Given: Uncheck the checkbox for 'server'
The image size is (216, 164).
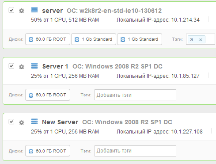Looking at the screenshot, I should pos(11,10).
